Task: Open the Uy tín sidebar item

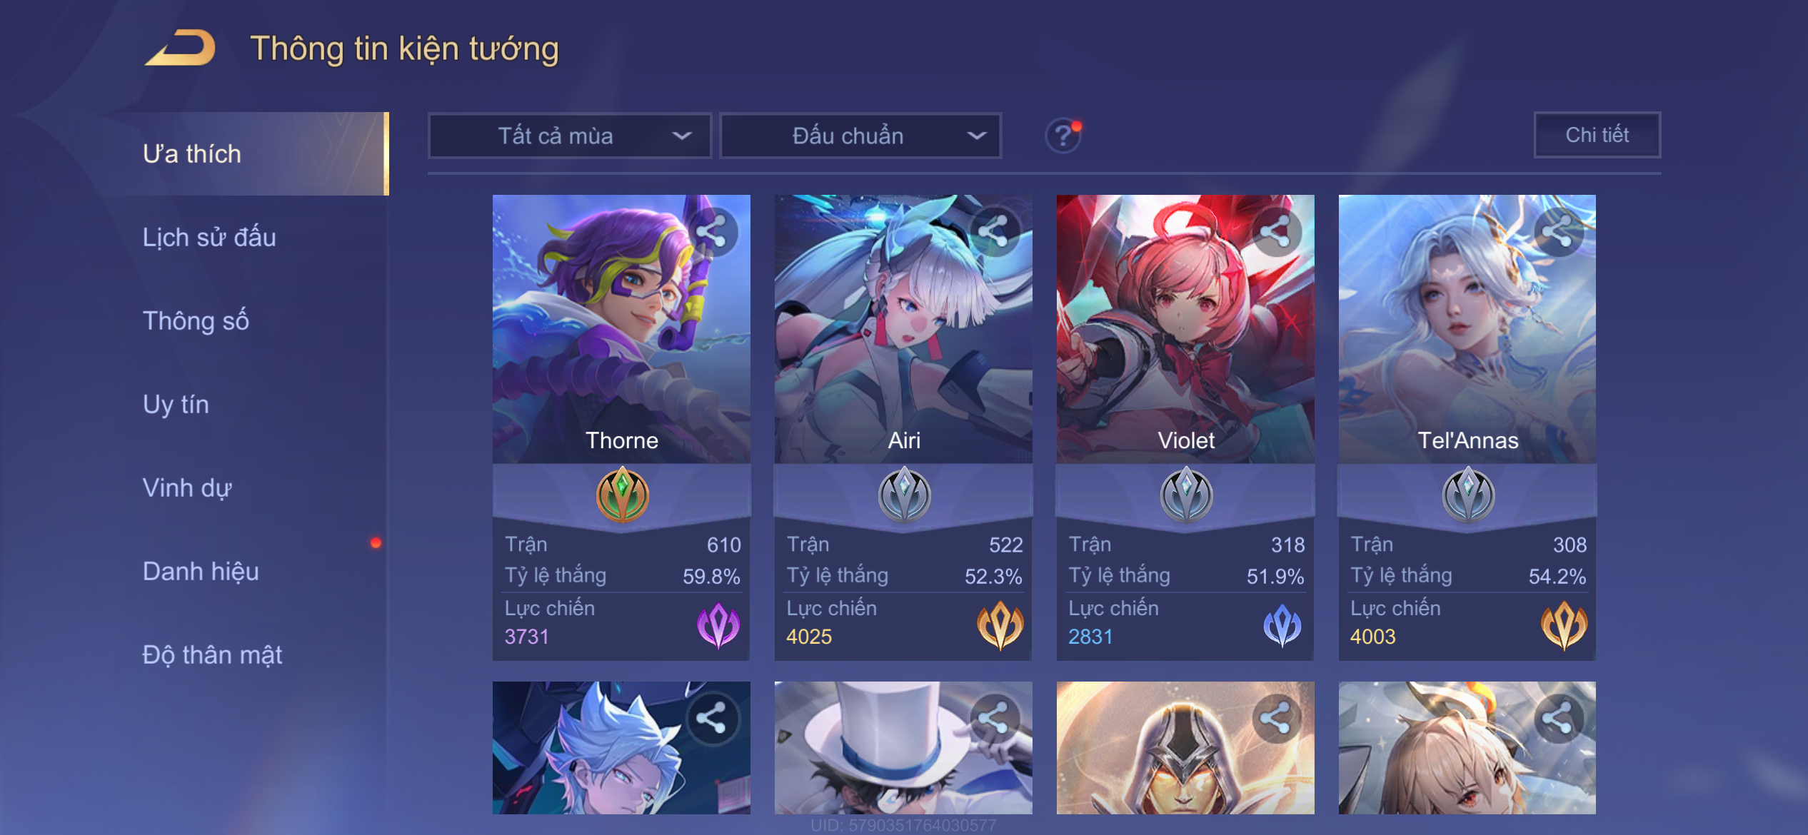Action: pos(176,404)
